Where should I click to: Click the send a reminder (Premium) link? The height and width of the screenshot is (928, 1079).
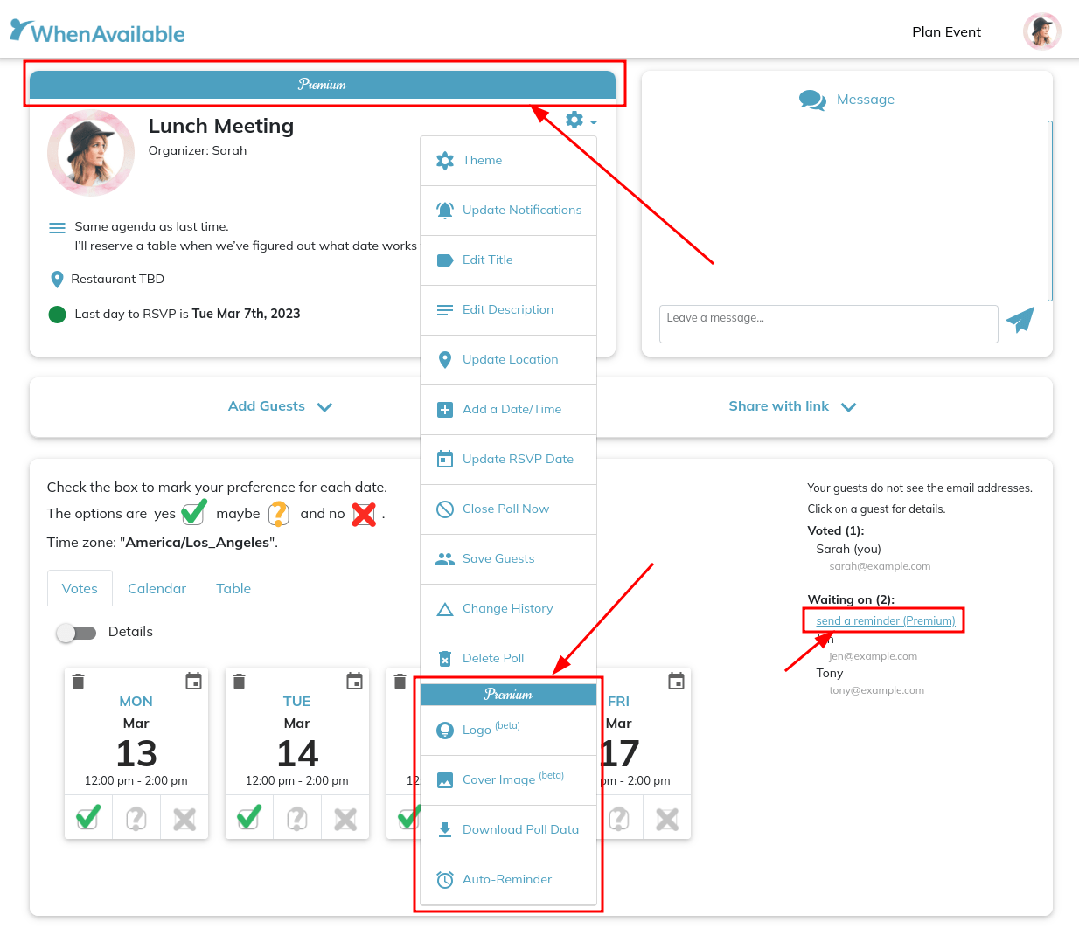click(885, 621)
